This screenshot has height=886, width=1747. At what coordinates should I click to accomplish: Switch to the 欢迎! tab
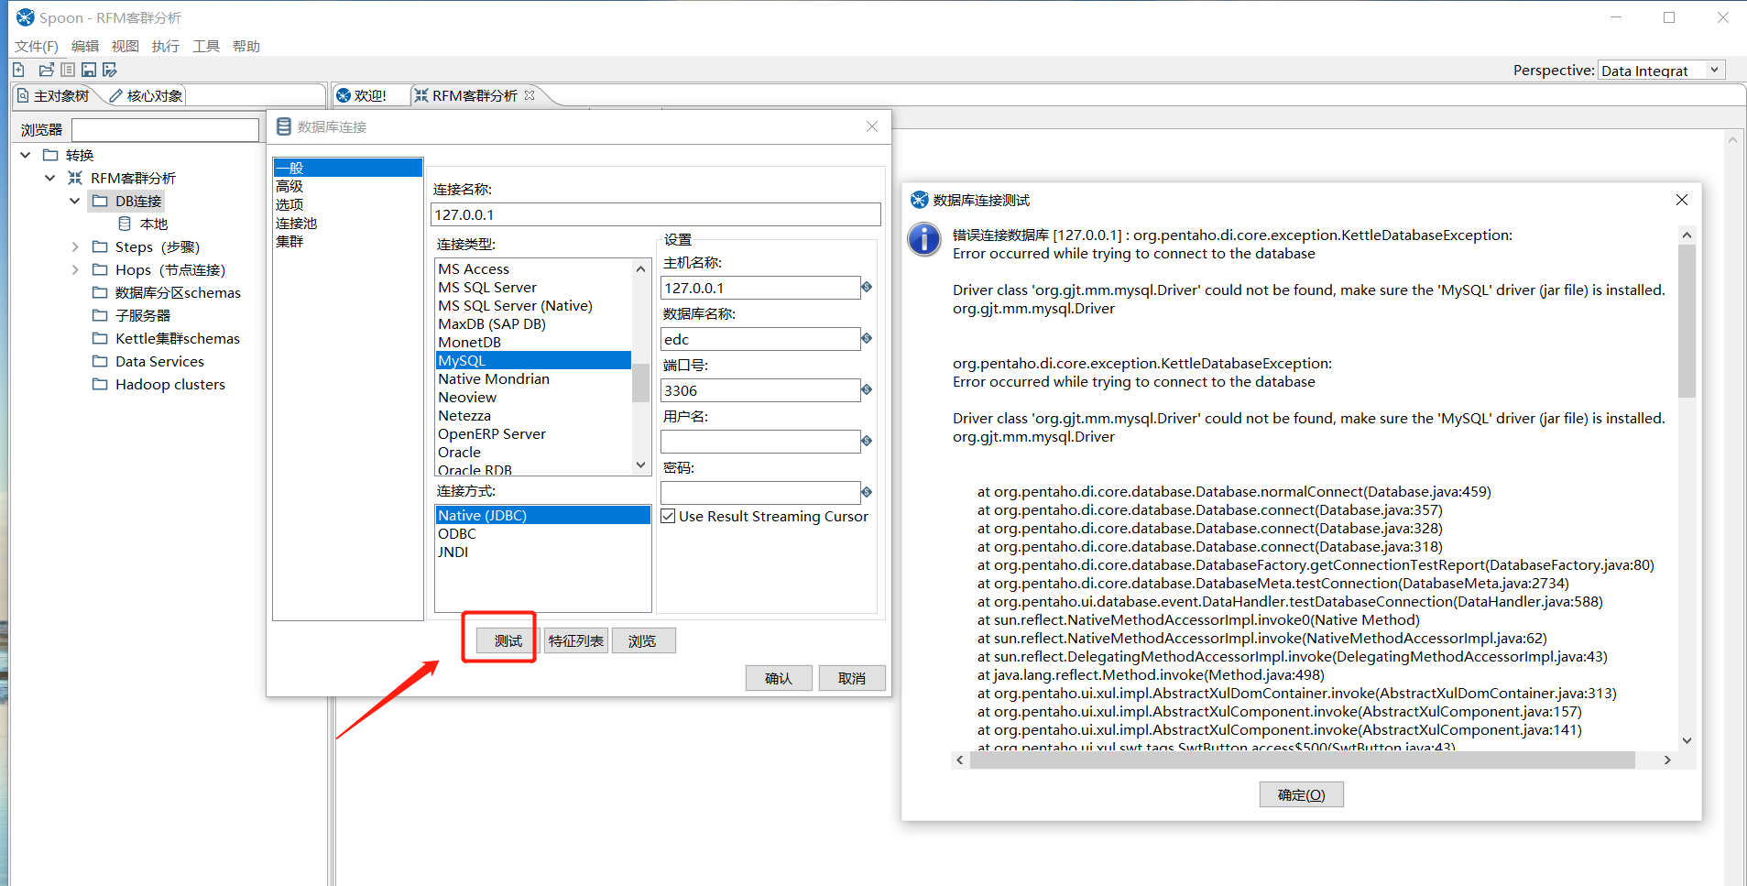click(x=362, y=95)
